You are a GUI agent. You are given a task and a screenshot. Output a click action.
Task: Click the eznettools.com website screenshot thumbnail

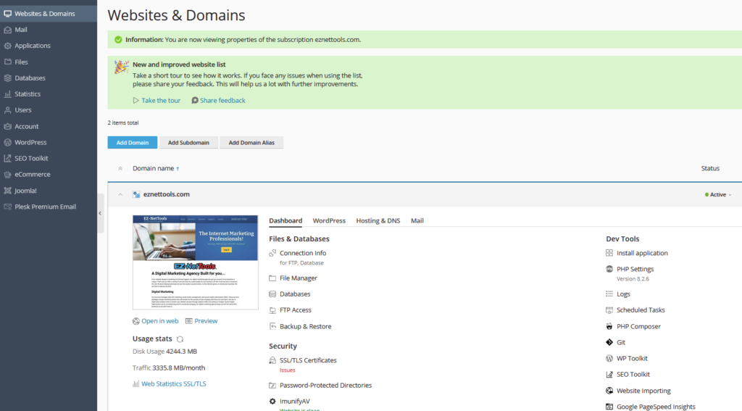[196, 262]
